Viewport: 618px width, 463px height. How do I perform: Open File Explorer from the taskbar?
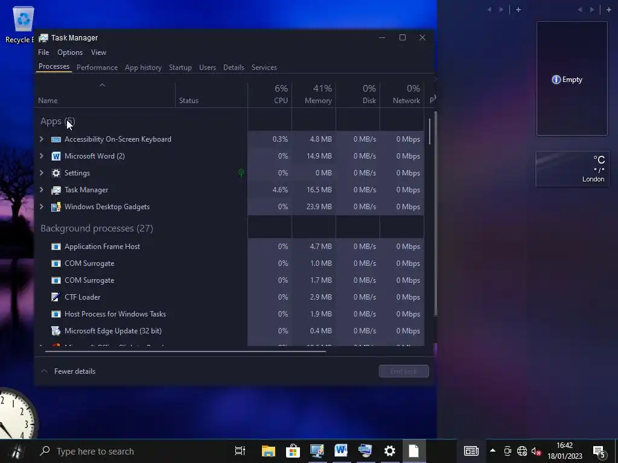point(269,451)
